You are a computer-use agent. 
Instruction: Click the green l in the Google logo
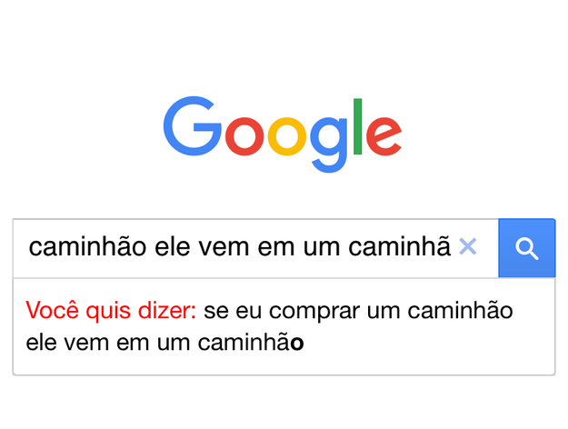[x=357, y=126]
